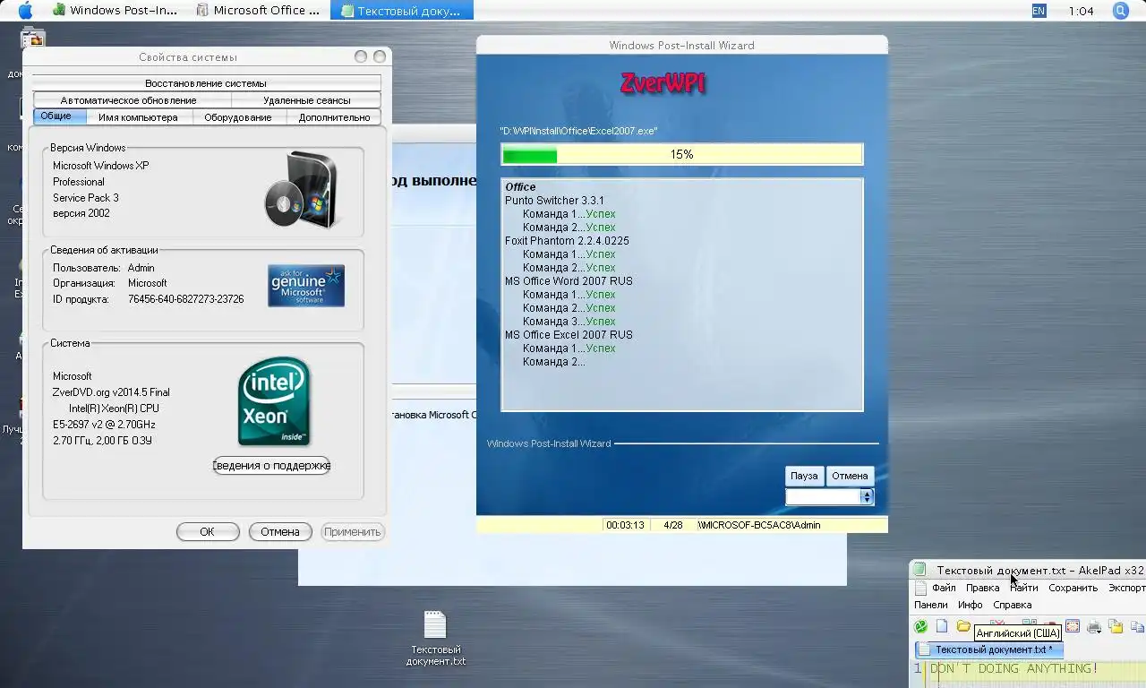Click OK in Свойства системы
Viewport: 1146px width, 688px height.
pyautogui.click(x=207, y=531)
